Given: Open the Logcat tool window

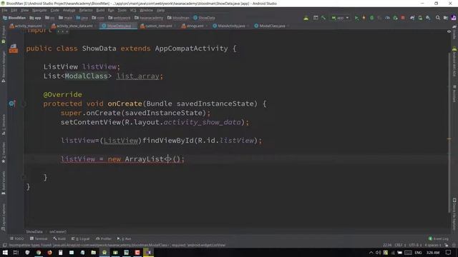Looking at the screenshot, I should [81, 238].
